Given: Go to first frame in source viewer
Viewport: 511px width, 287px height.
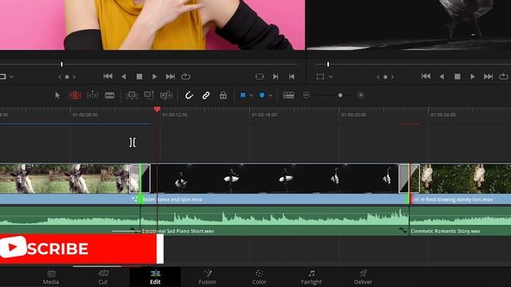Looking at the screenshot, I should [x=108, y=77].
